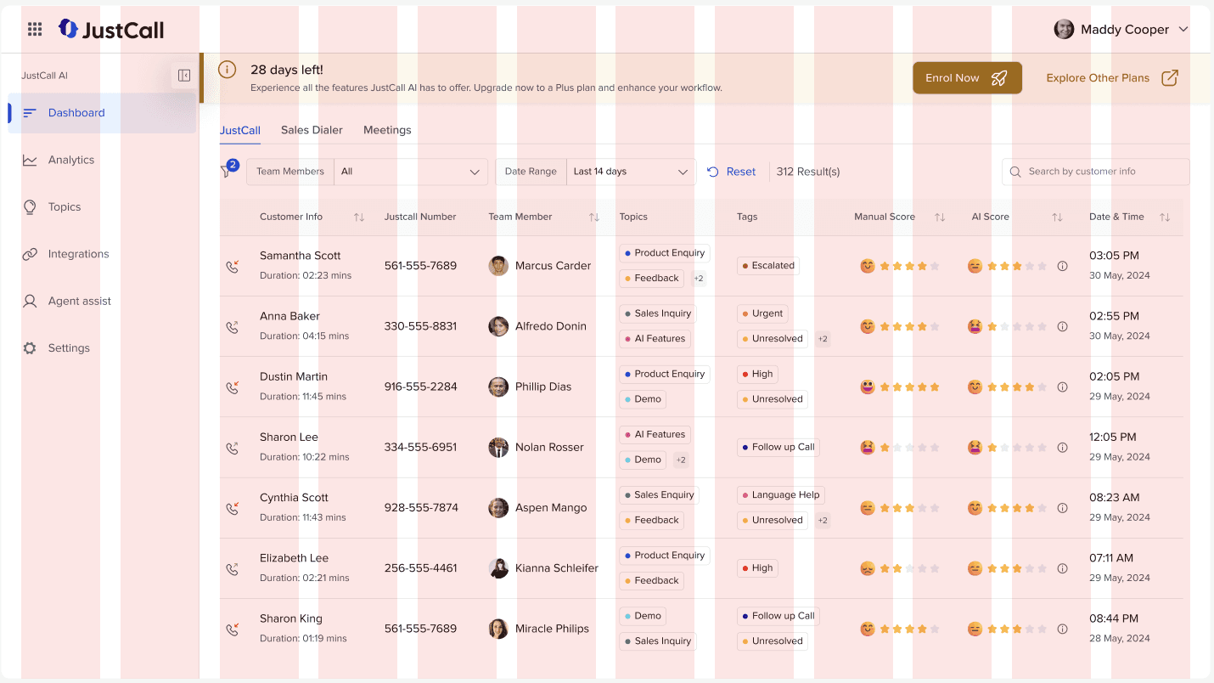Collapse the sidebar panel icon
This screenshot has height=683, width=1214.
[x=184, y=76]
